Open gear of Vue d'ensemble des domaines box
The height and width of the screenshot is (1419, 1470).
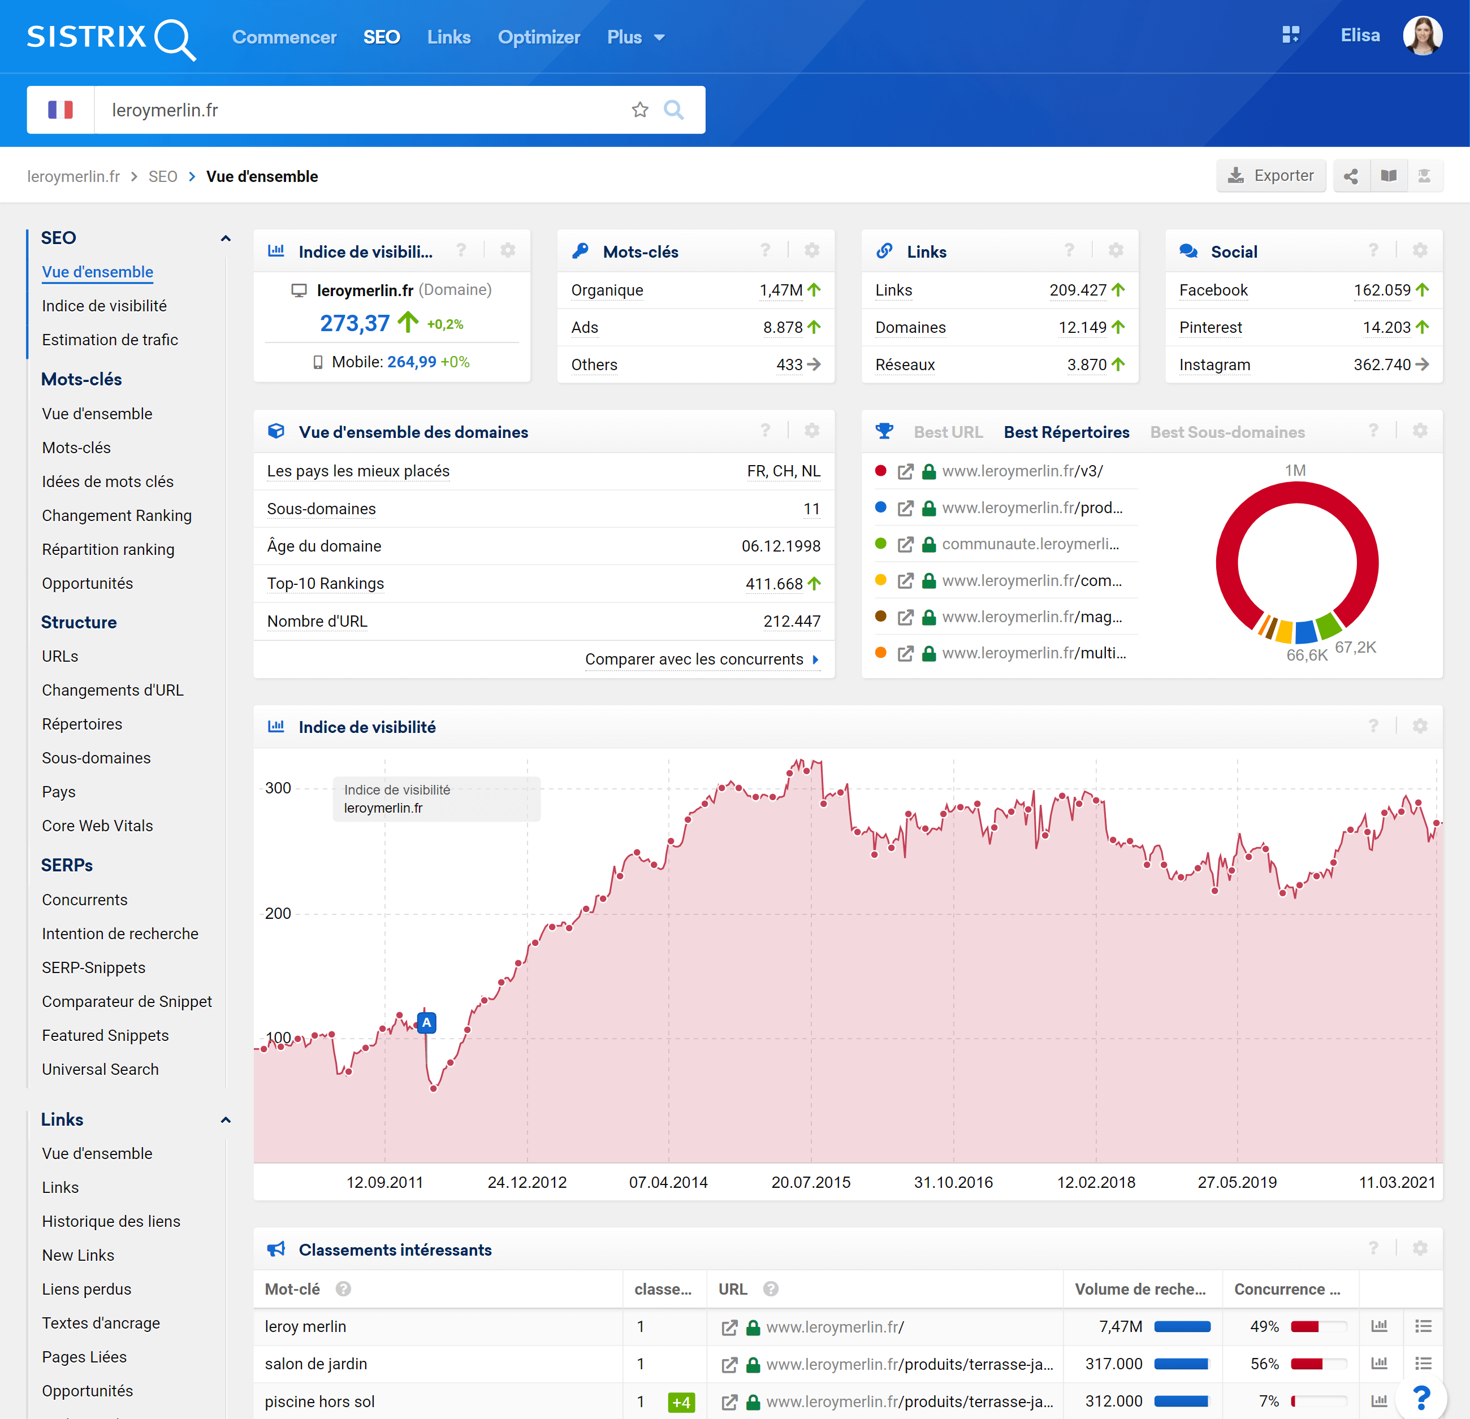(811, 430)
